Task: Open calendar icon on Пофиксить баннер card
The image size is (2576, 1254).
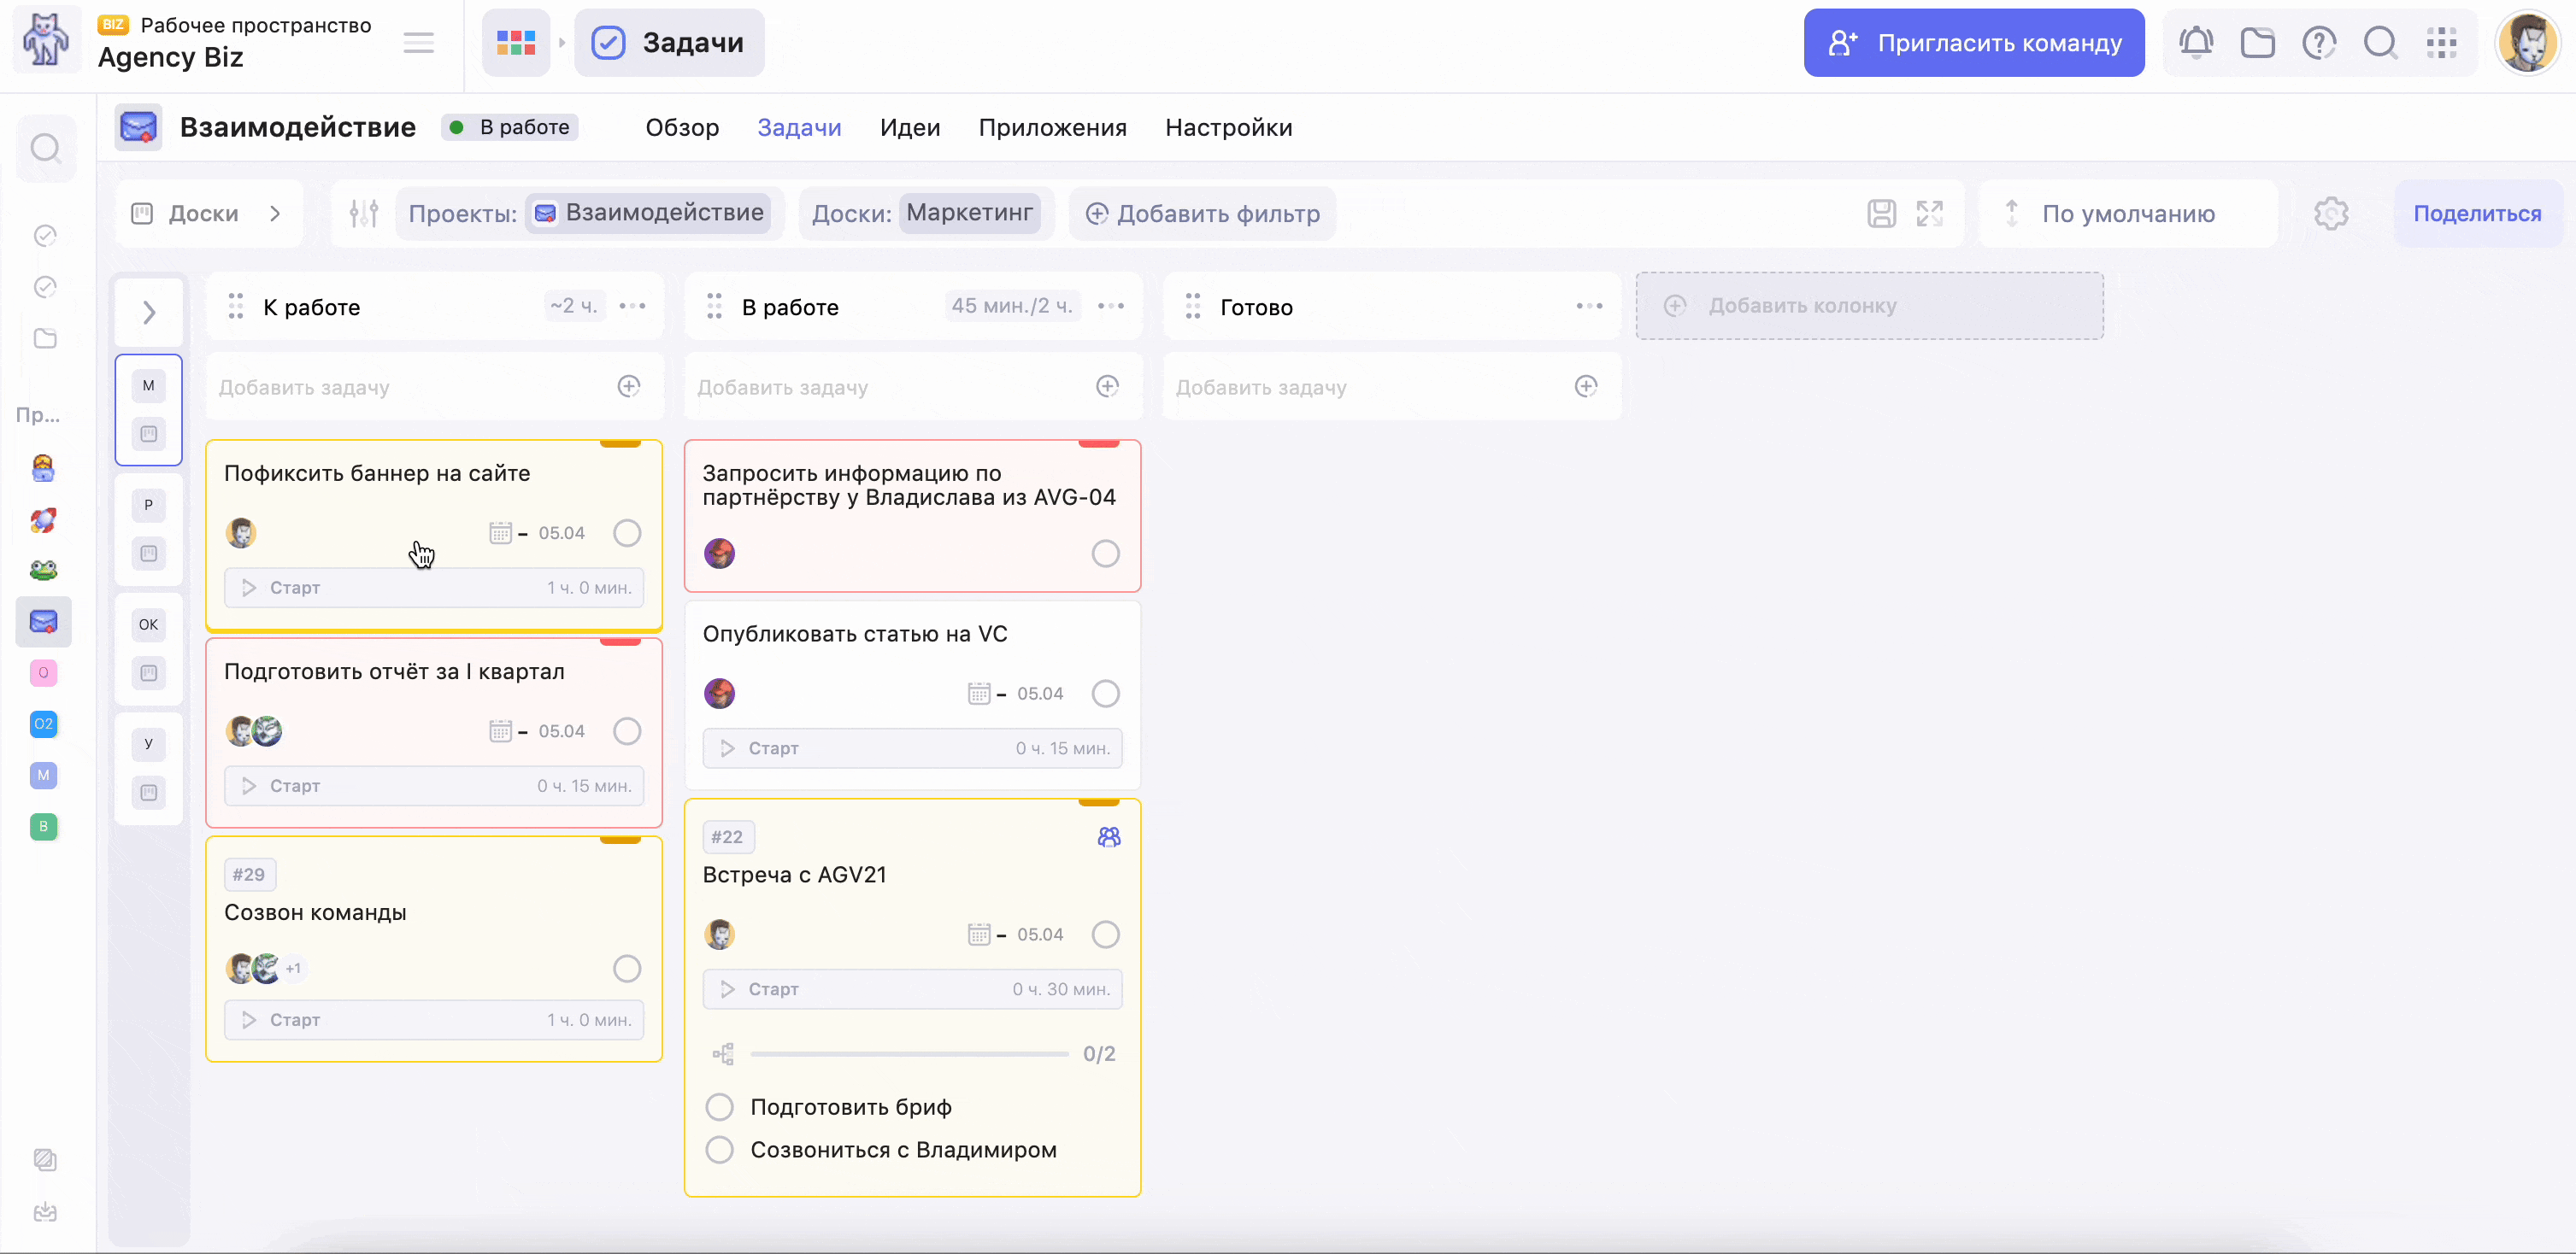Action: coord(500,532)
